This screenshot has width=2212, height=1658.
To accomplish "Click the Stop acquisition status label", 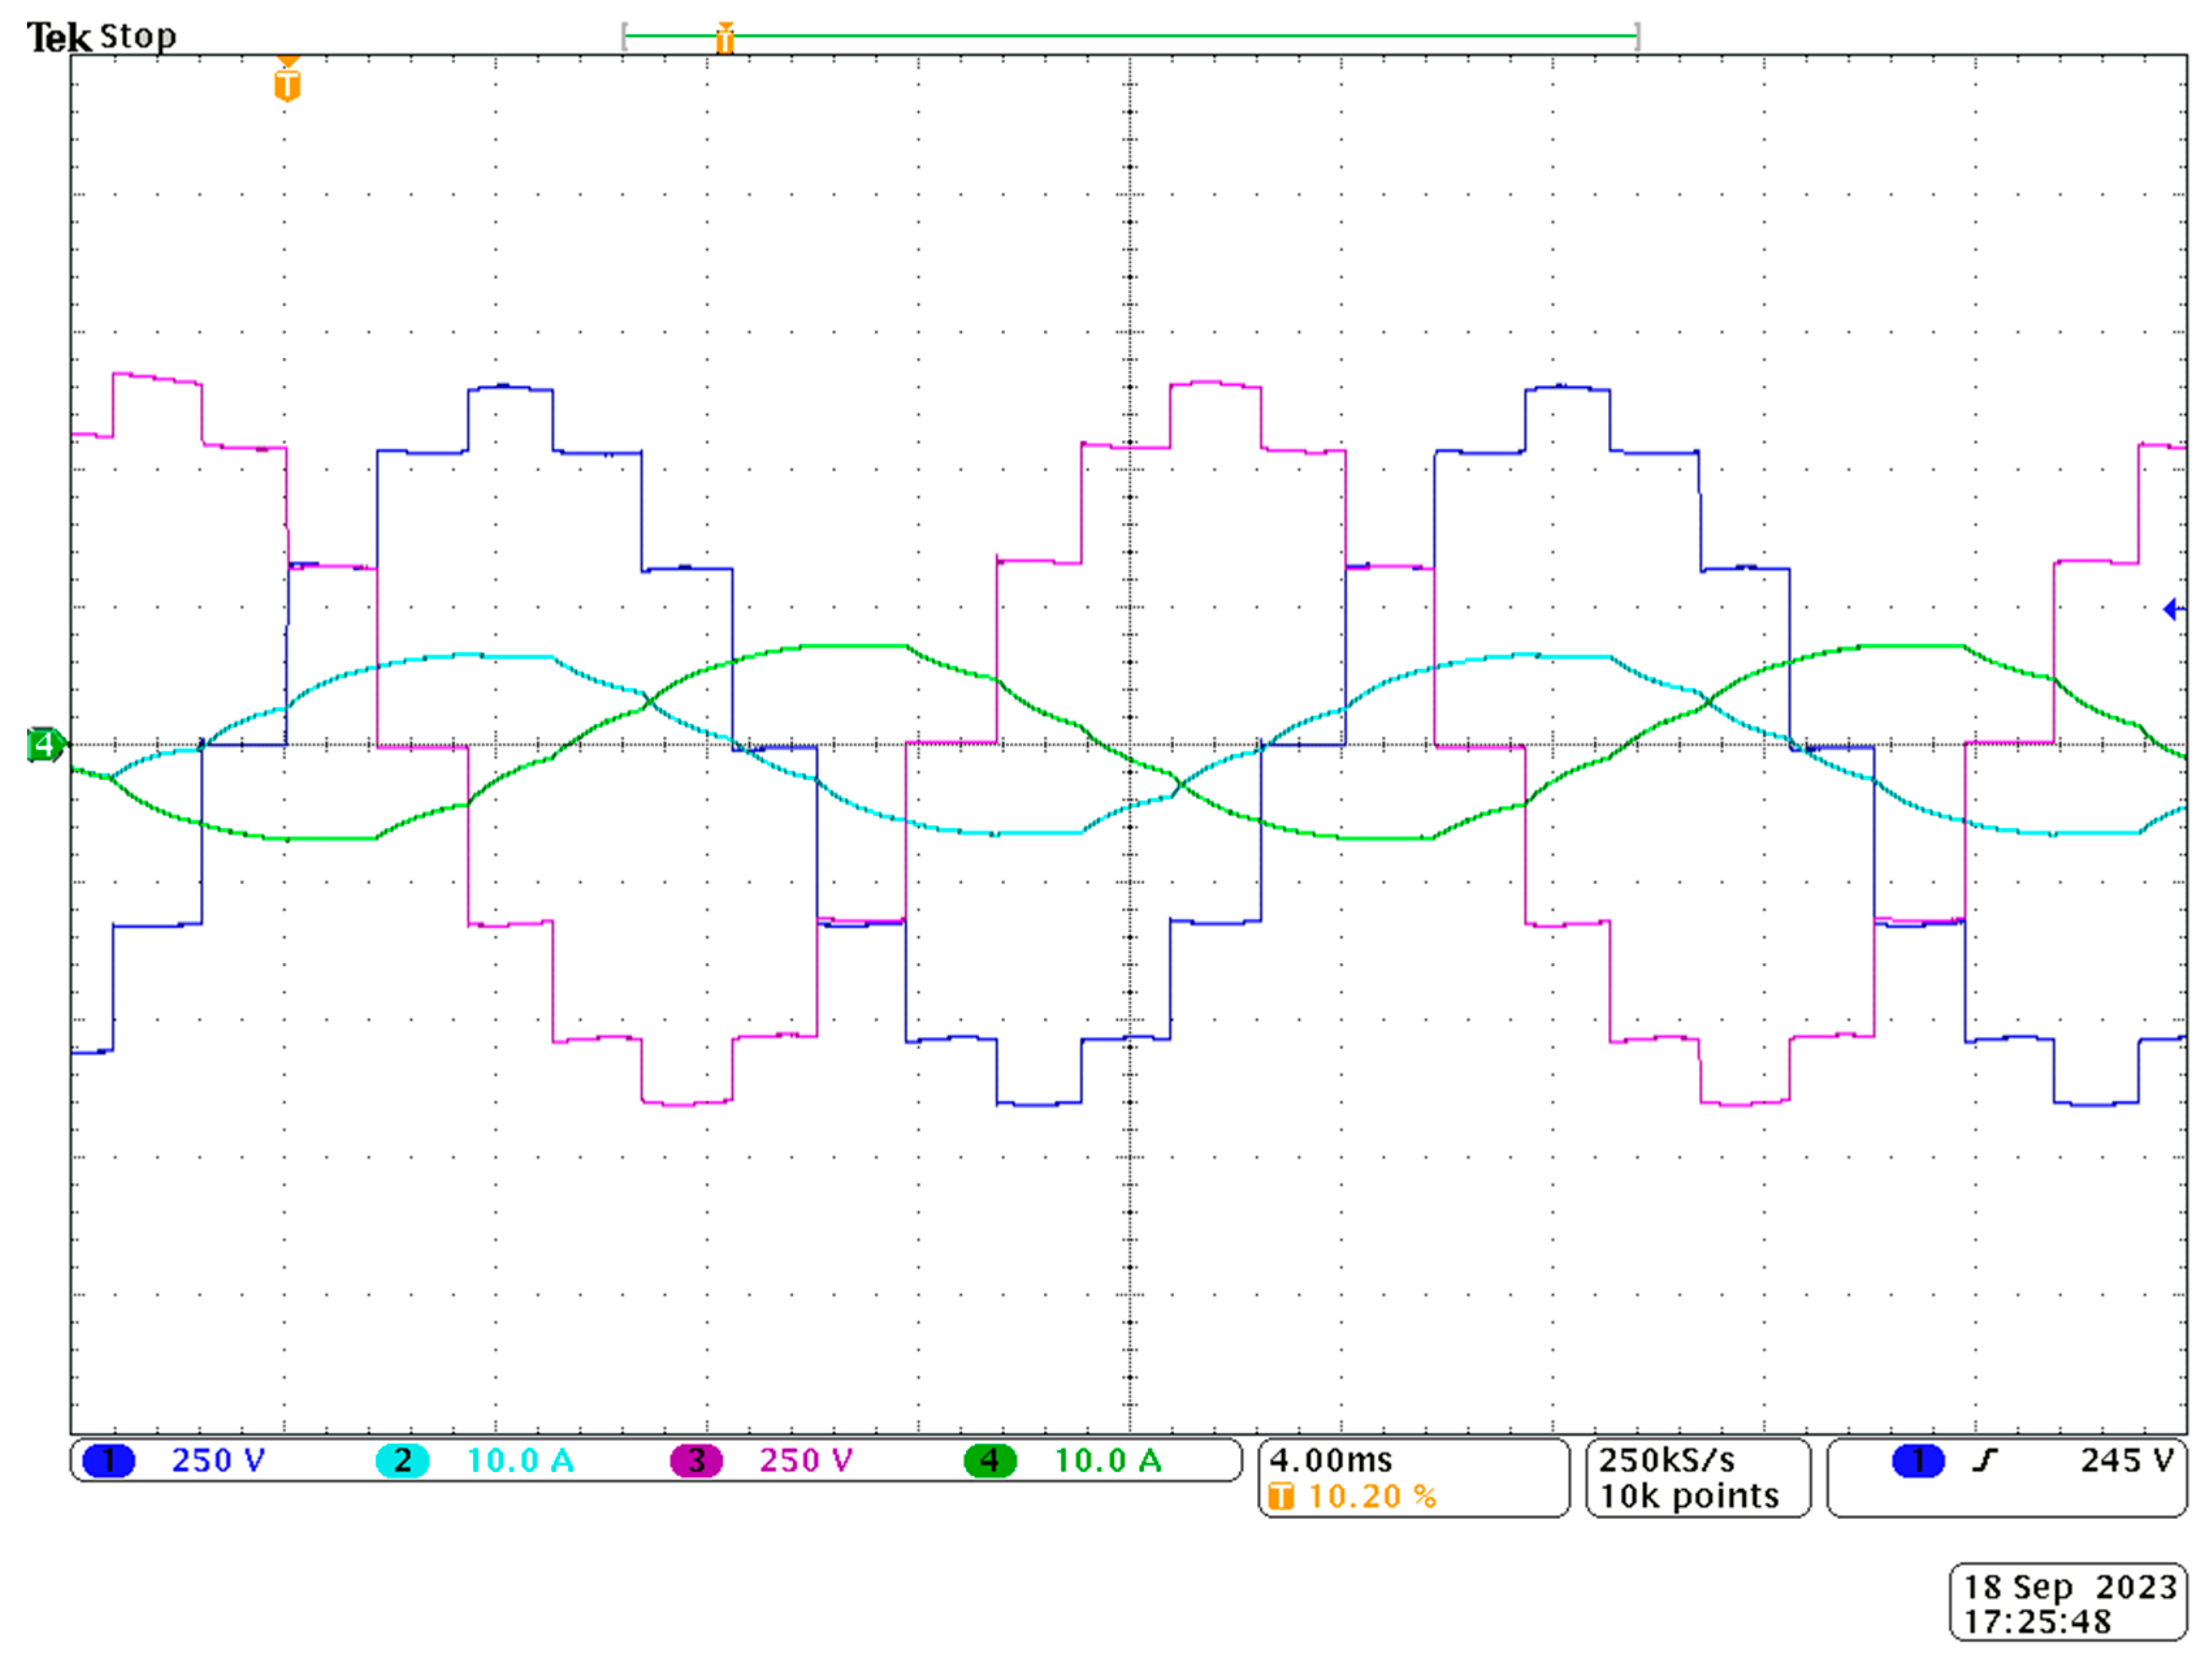I will click(x=138, y=37).
